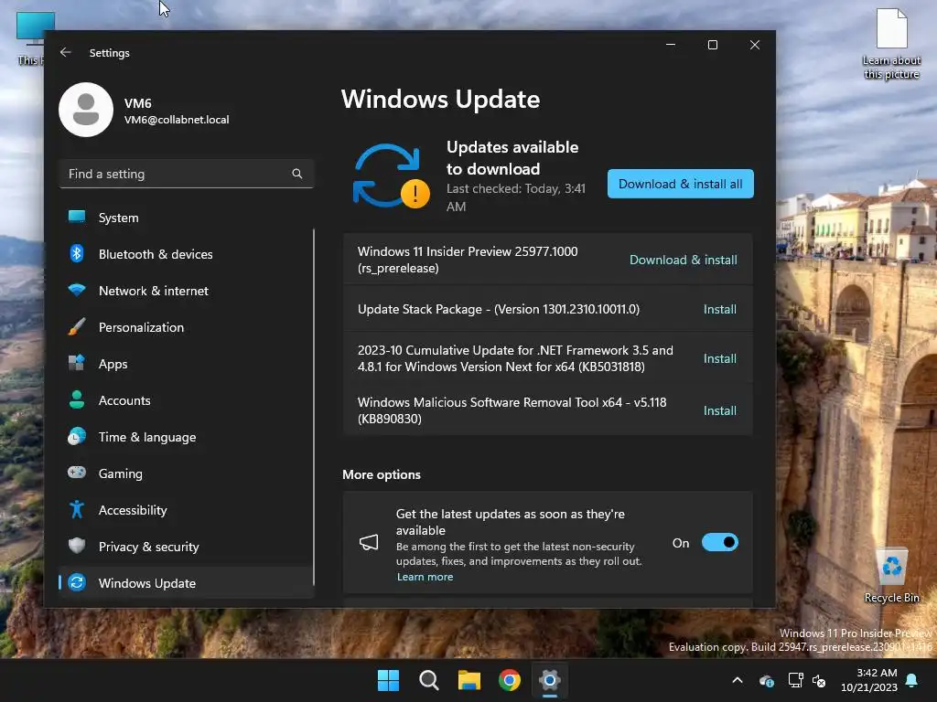Viewport: 937px width, 702px height.
Task: Open the Windows Start menu
Action: point(388,680)
